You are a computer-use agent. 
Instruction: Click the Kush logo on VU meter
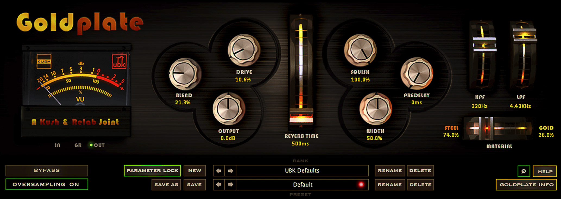[44, 61]
